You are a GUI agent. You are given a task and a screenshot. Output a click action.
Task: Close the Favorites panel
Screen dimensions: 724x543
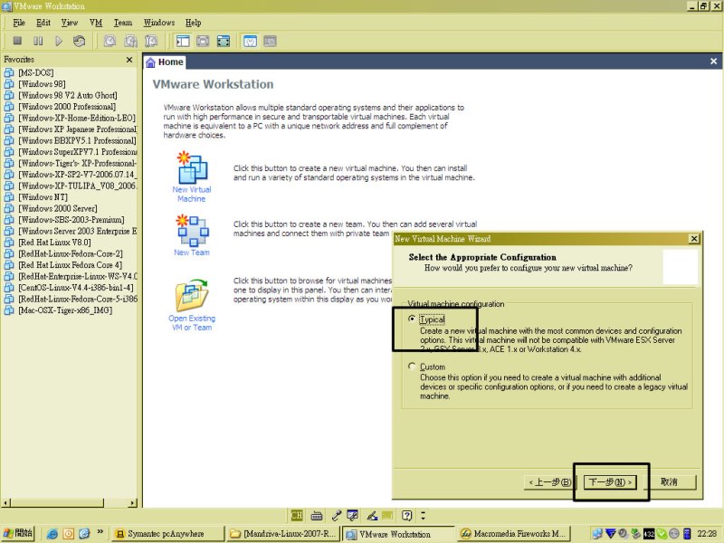pos(129,60)
